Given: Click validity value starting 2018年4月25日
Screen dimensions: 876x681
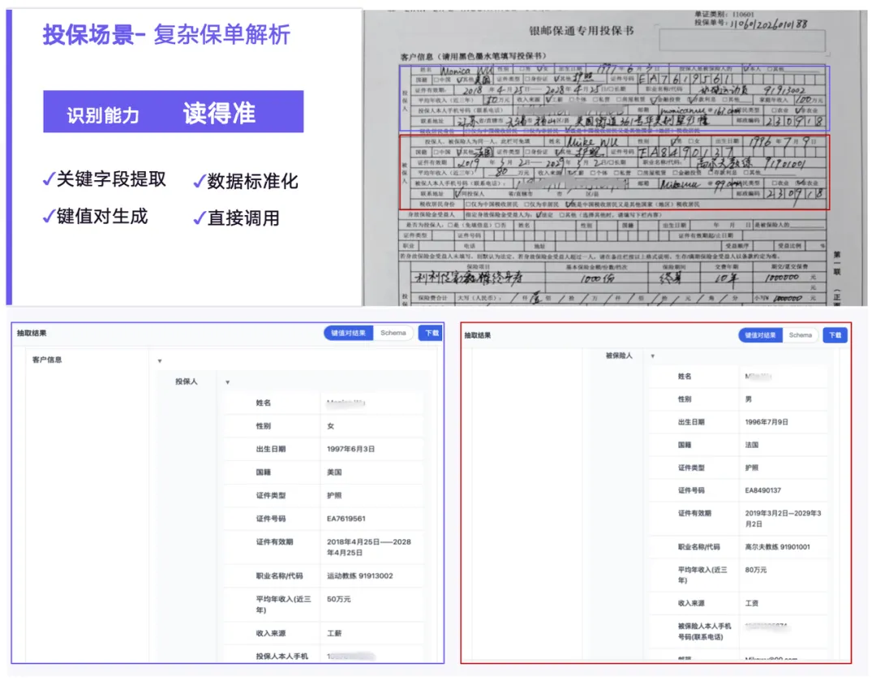Looking at the screenshot, I should (369, 547).
